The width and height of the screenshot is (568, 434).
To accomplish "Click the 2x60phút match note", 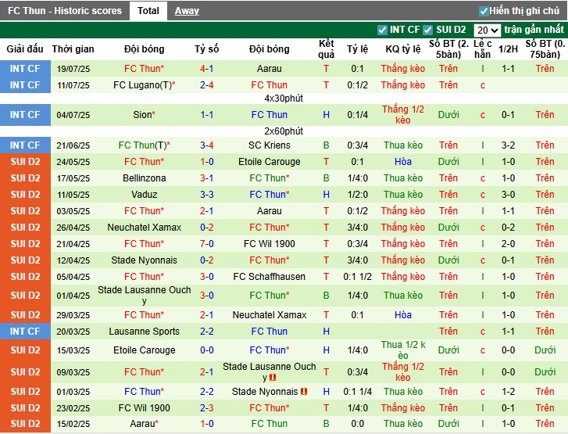I will coord(284,131).
